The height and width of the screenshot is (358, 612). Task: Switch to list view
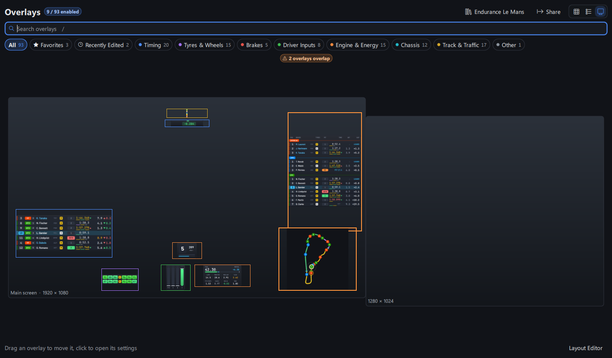coord(588,12)
